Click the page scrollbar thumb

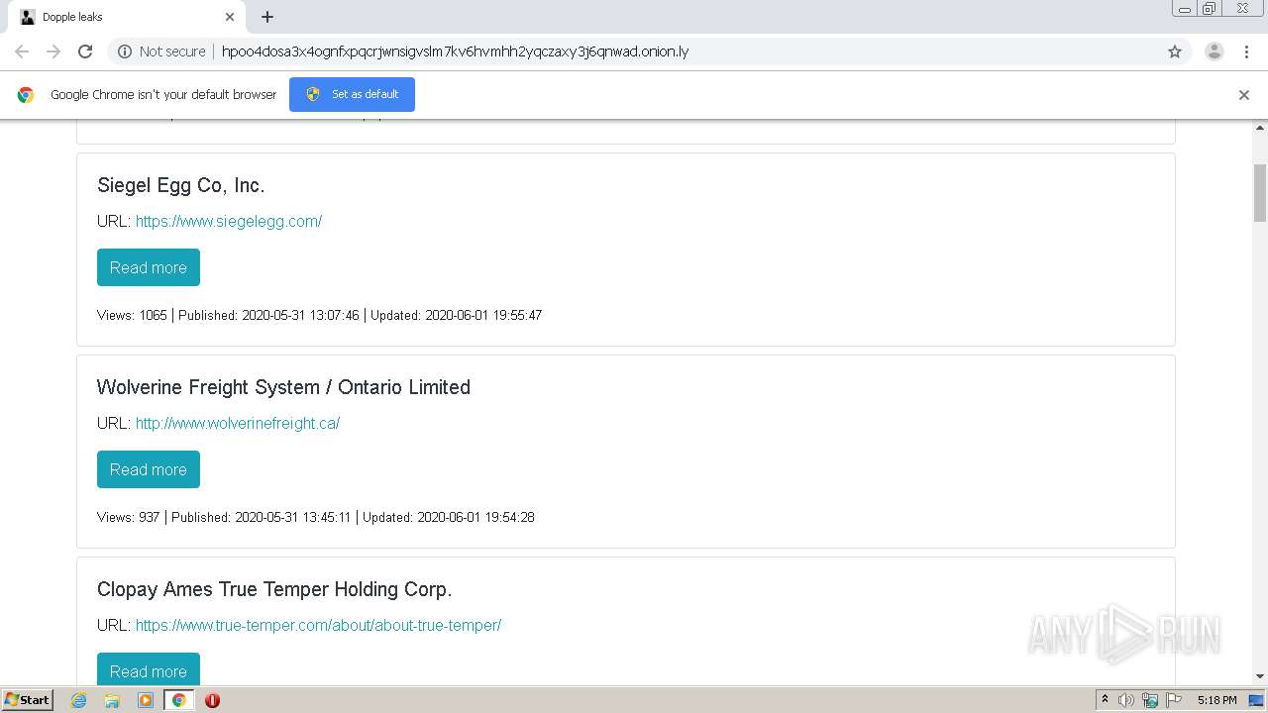click(x=1260, y=193)
